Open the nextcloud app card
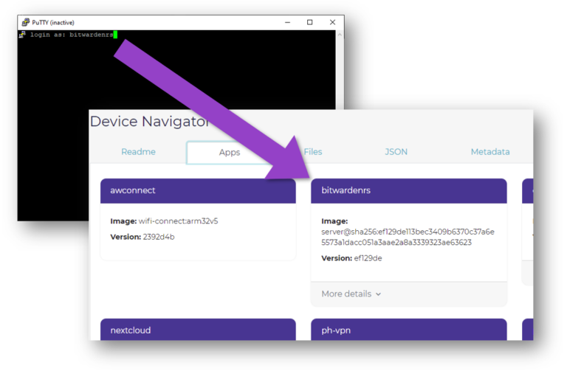The width and height of the screenshot is (567, 374). [x=198, y=329]
